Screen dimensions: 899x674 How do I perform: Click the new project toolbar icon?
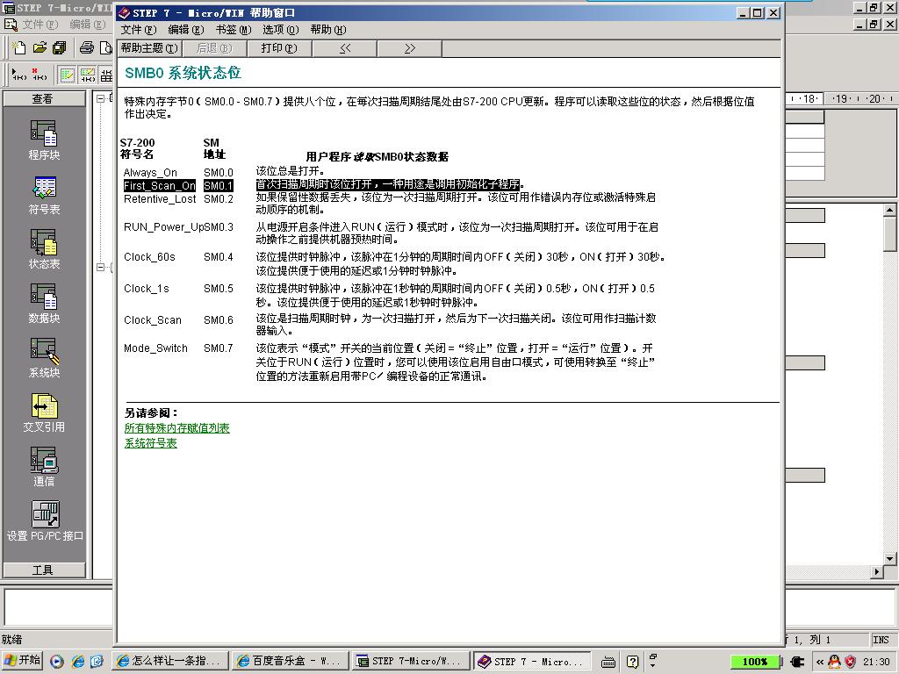pyautogui.click(x=19, y=47)
